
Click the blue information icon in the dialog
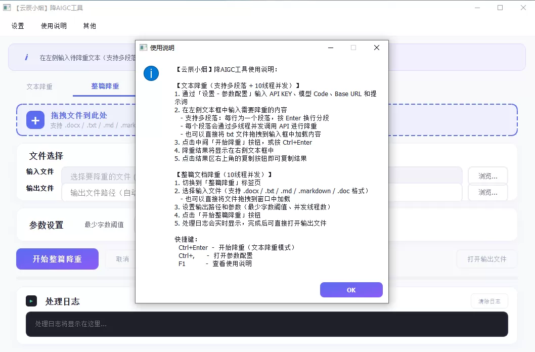(151, 73)
